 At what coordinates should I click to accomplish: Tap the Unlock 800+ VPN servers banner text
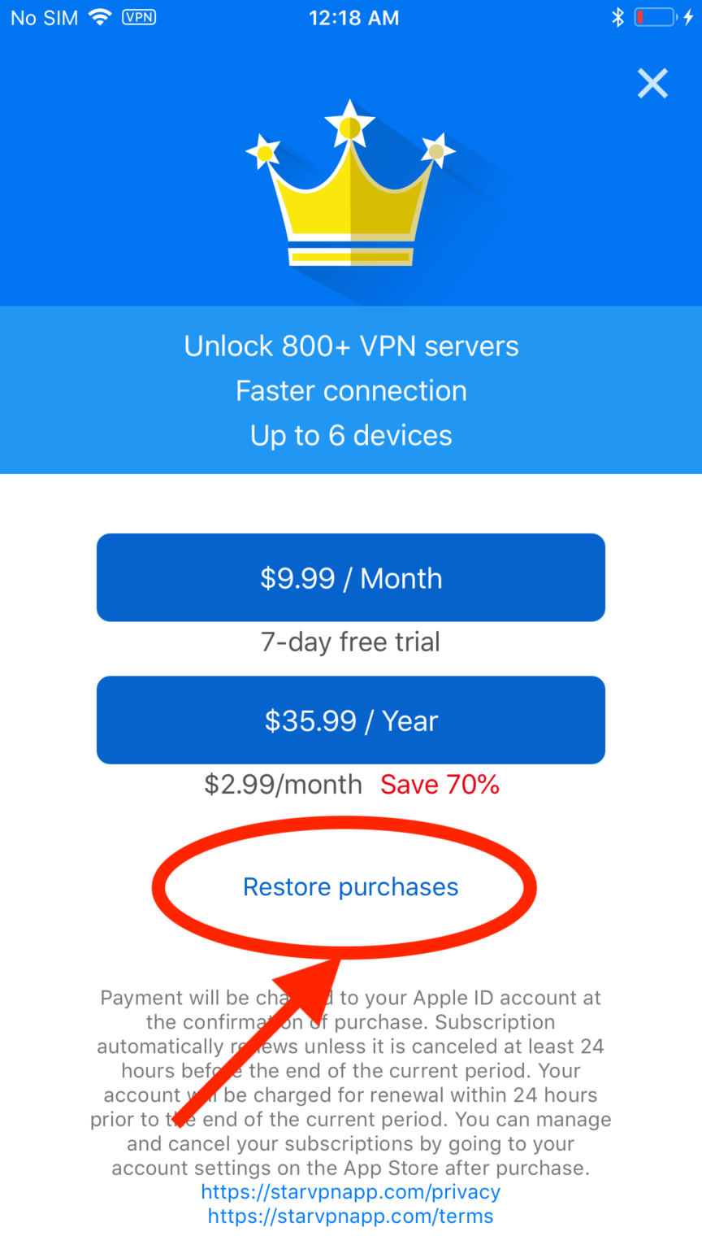[351, 346]
